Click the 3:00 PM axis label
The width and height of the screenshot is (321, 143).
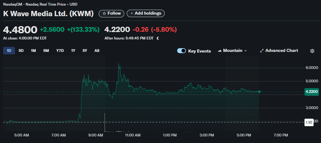click(207, 135)
